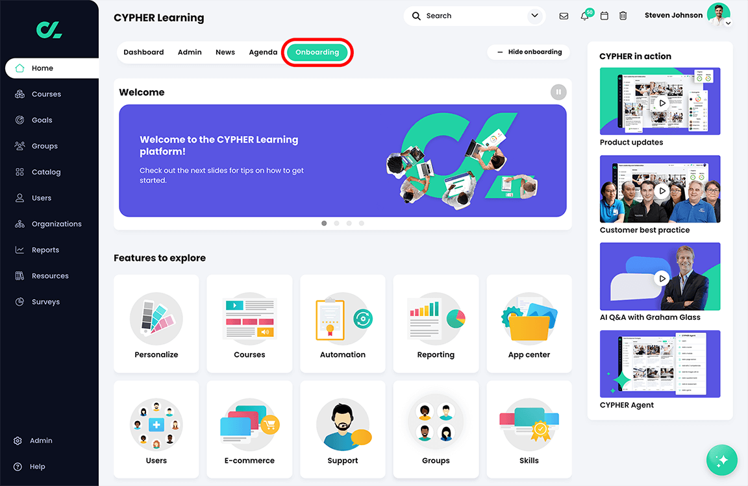
Task: Open the trash icon in the header
Action: point(623,16)
